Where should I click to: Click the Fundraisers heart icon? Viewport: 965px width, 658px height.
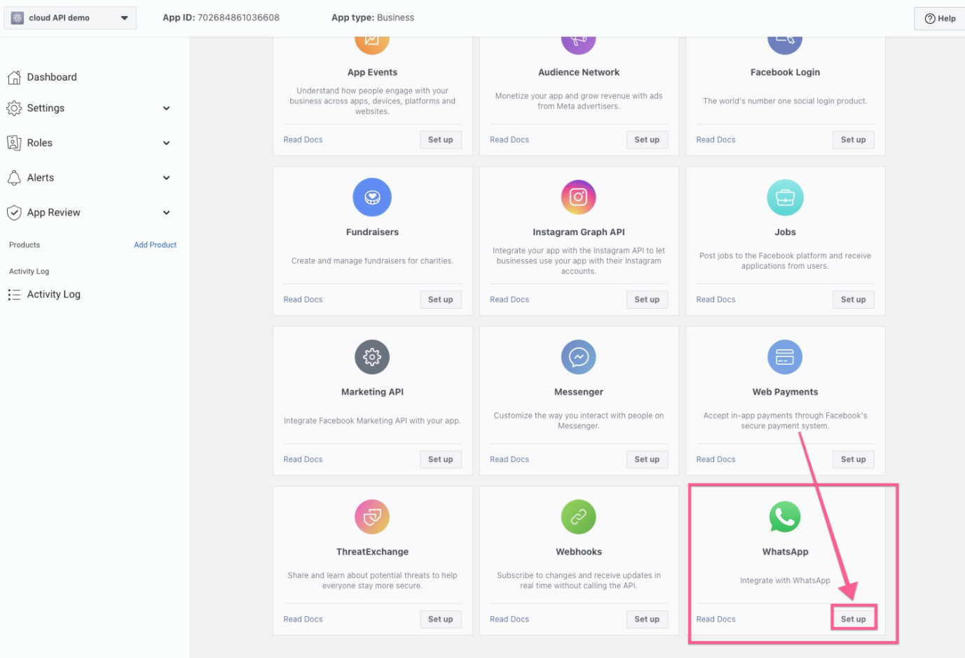point(372,197)
